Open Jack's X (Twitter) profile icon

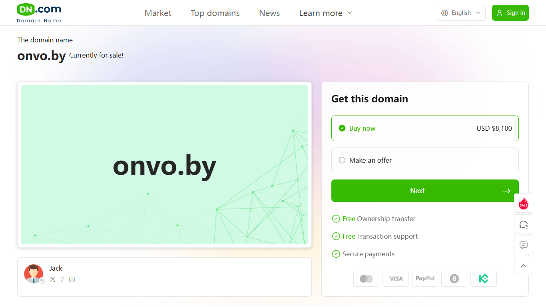pyautogui.click(x=53, y=279)
